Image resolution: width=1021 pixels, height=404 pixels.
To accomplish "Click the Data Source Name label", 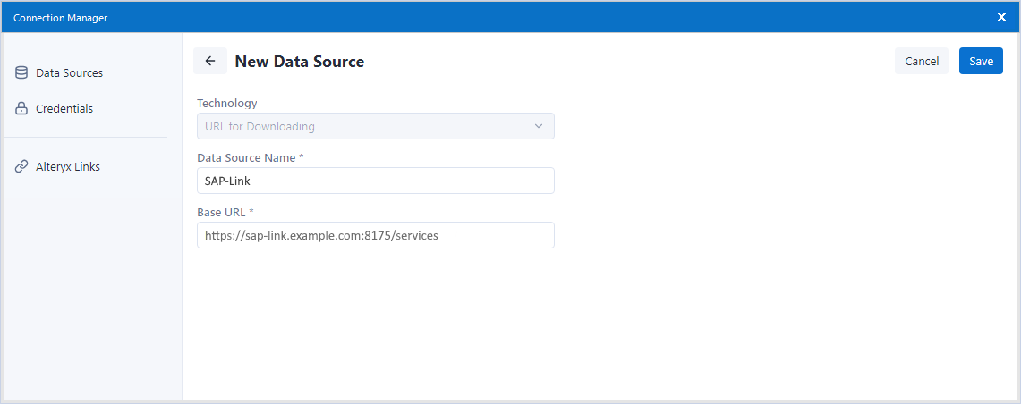I will click(x=250, y=157).
